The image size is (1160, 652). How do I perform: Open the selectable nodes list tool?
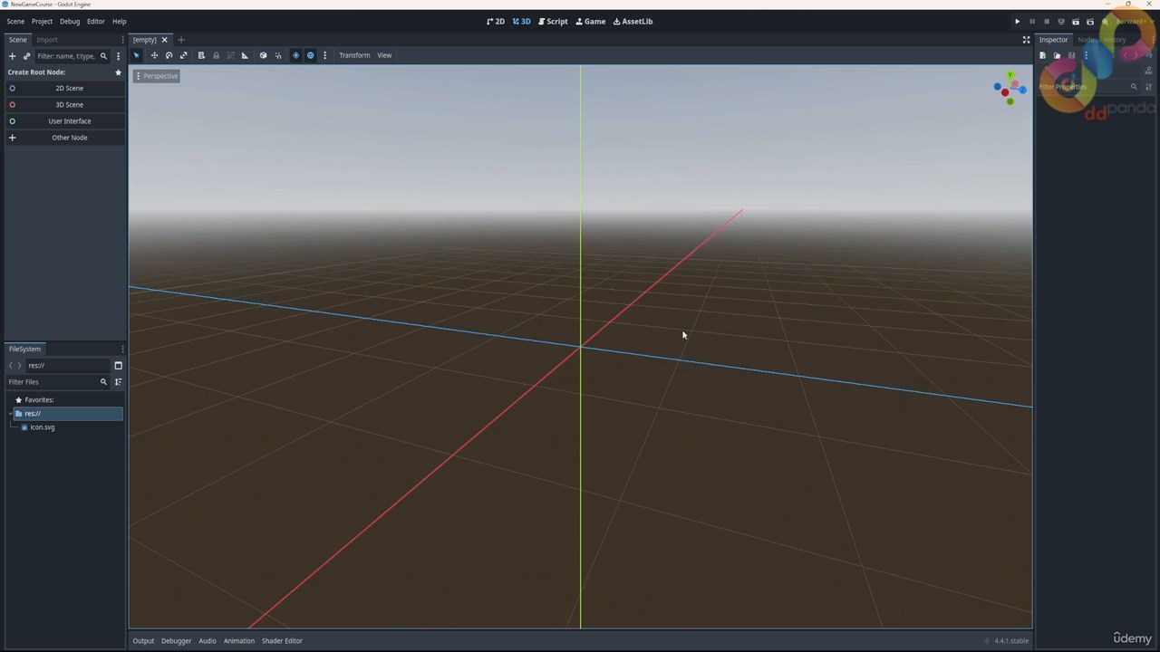(x=201, y=55)
